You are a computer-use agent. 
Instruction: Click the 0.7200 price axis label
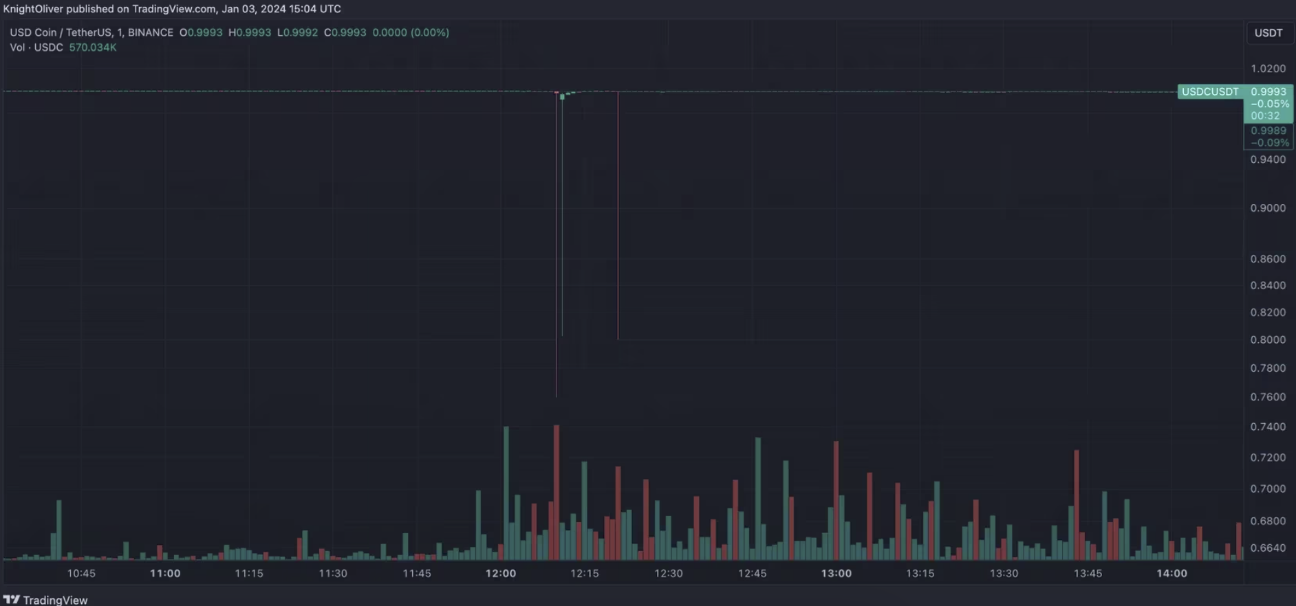pos(1268,458)
